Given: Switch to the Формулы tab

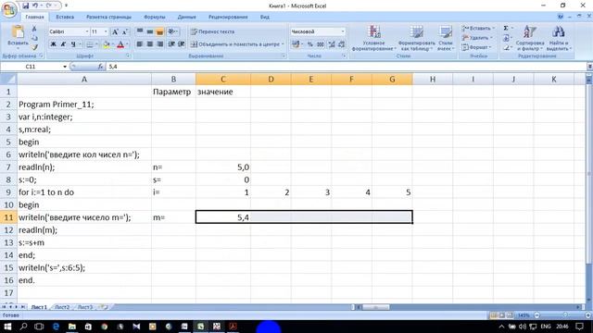Looking at the screenshot, I should point(155,17).
